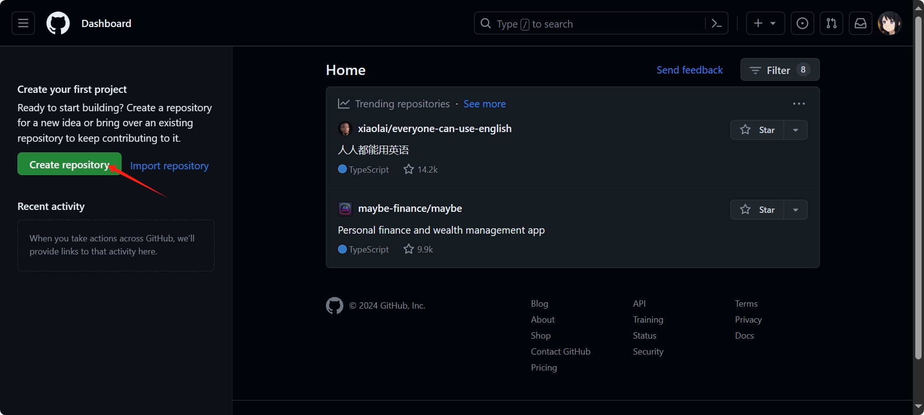Open pull requests icon in header
The height and width of the screenshot is (415, 924).
pyautogui.click(x=832, y=23)
